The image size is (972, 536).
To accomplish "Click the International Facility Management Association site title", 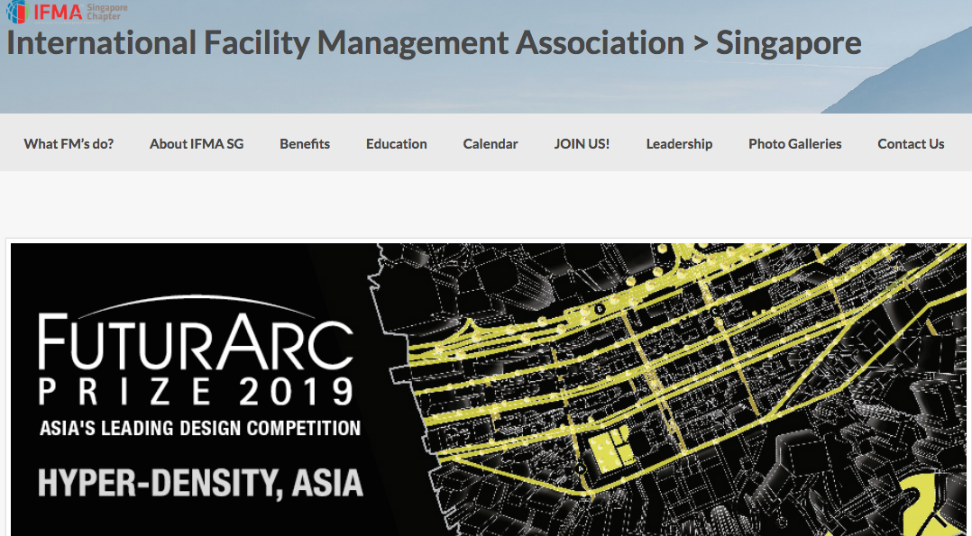I will point(434,43).
